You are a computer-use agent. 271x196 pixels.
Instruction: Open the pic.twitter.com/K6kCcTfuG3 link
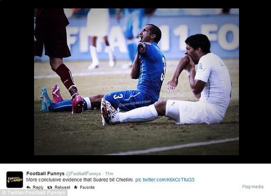[x=165, y=180]
